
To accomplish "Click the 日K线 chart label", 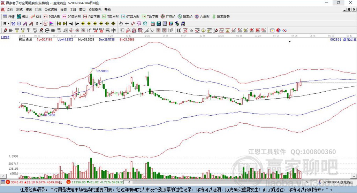I will (6, 37).
